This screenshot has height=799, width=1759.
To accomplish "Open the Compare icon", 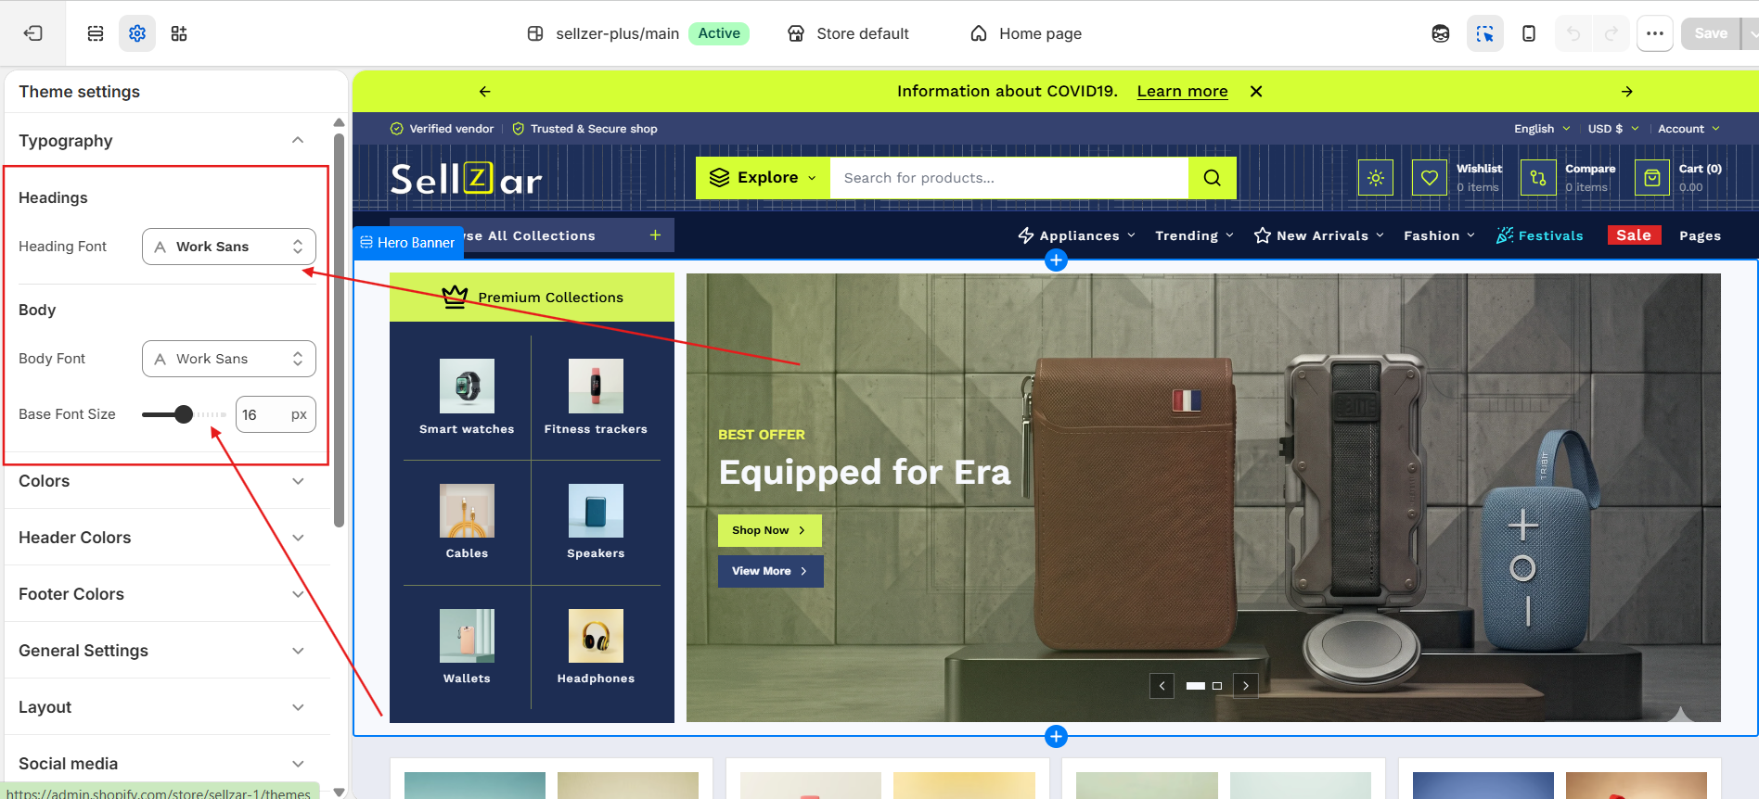I will [x=1538, y=178].
